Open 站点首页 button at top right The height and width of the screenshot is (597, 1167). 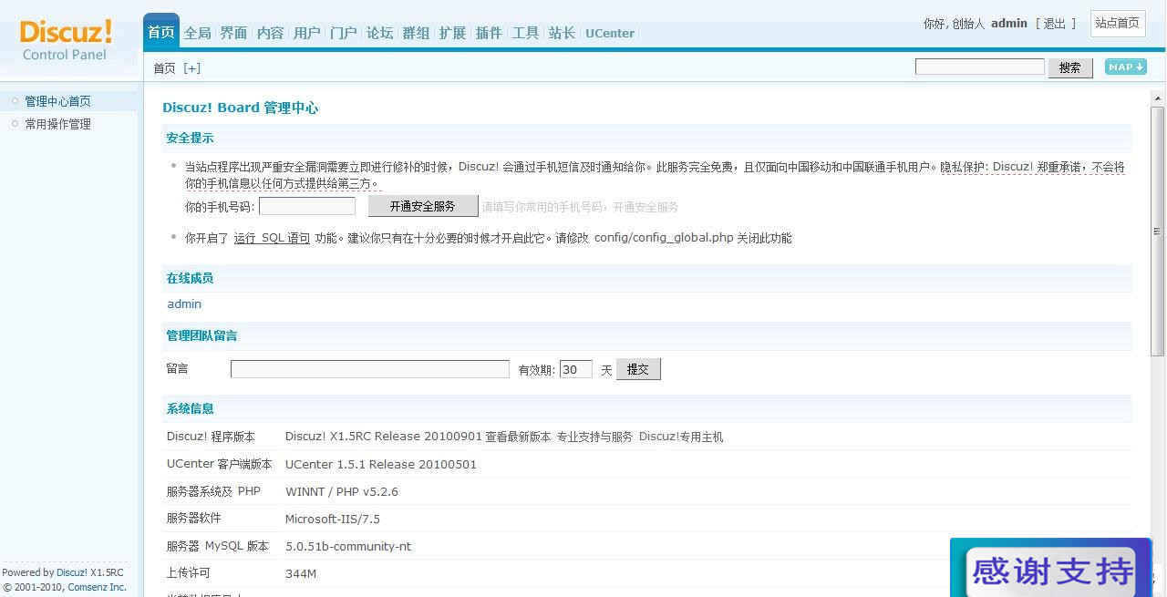point(1118,24)
